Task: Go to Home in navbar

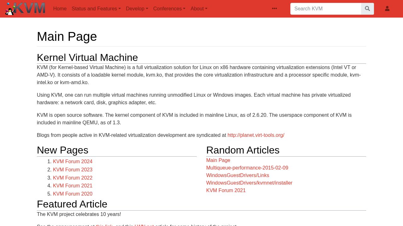Action: (x=60, y=9)
